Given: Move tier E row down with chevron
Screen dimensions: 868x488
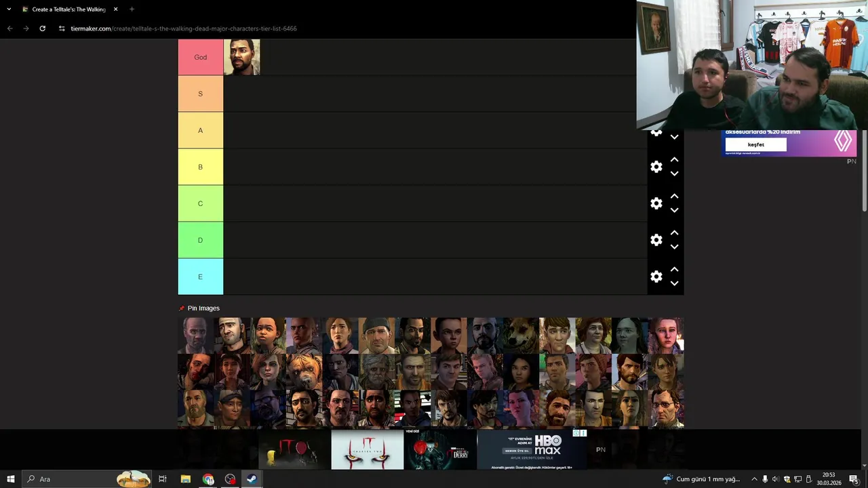Looking at the screenshot, I should tap(674, 283).
